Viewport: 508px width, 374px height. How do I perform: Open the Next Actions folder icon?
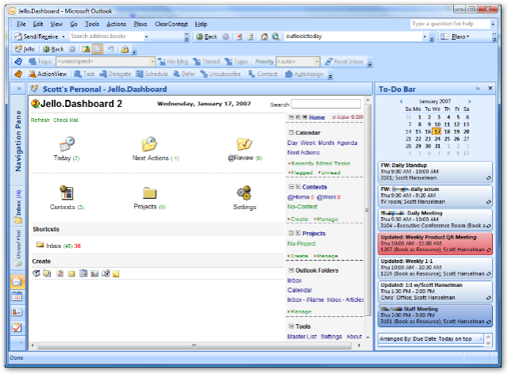point(149,144)
